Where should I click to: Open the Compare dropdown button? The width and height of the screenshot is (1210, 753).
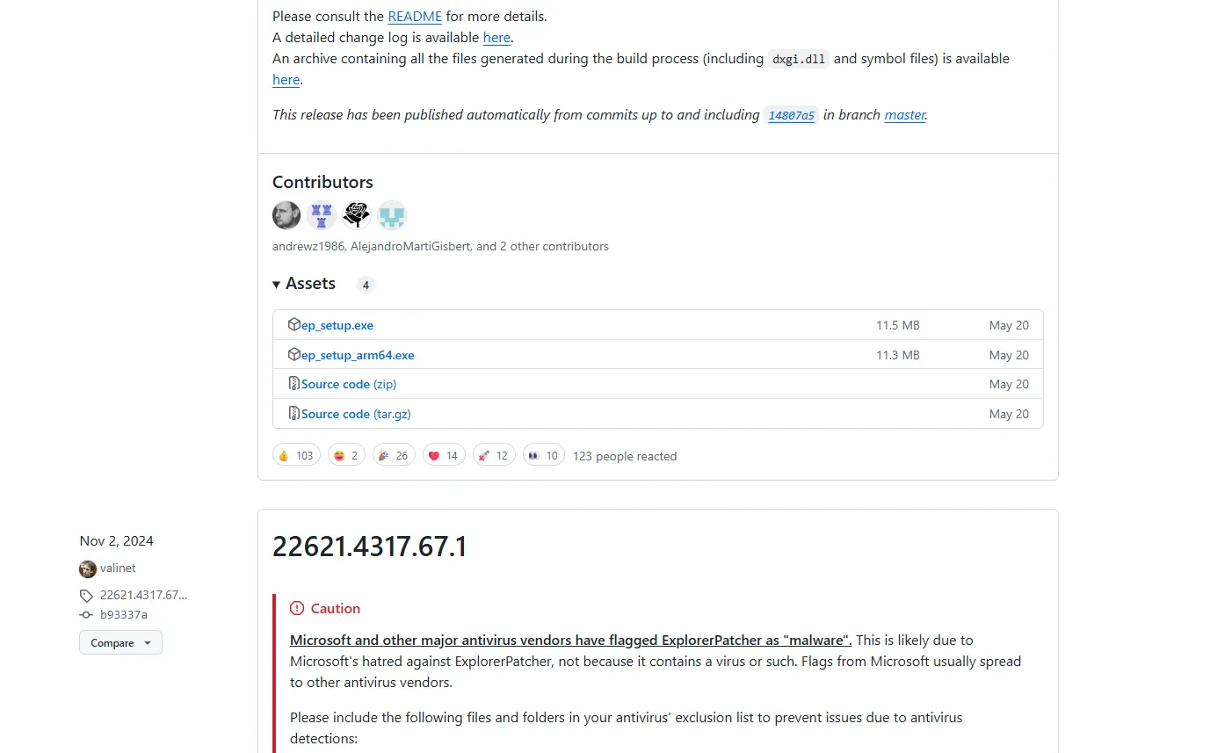(120, 642)
